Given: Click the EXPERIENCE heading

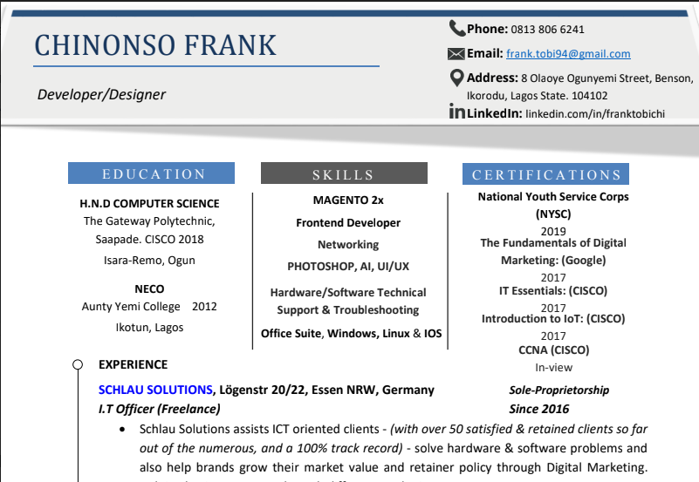Looking at the screenshot, I should 133,364.
